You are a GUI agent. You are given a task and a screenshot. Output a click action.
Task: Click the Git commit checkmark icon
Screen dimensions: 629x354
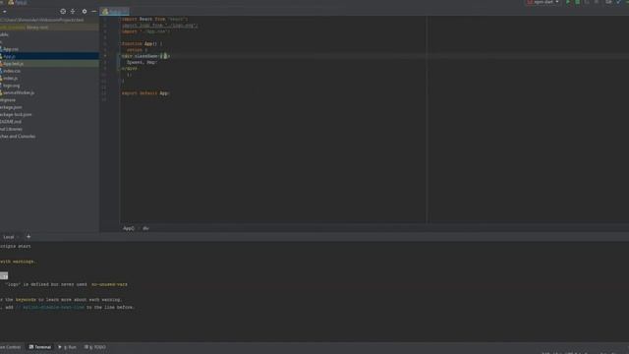pyautogui.click(x=618, y=2)
